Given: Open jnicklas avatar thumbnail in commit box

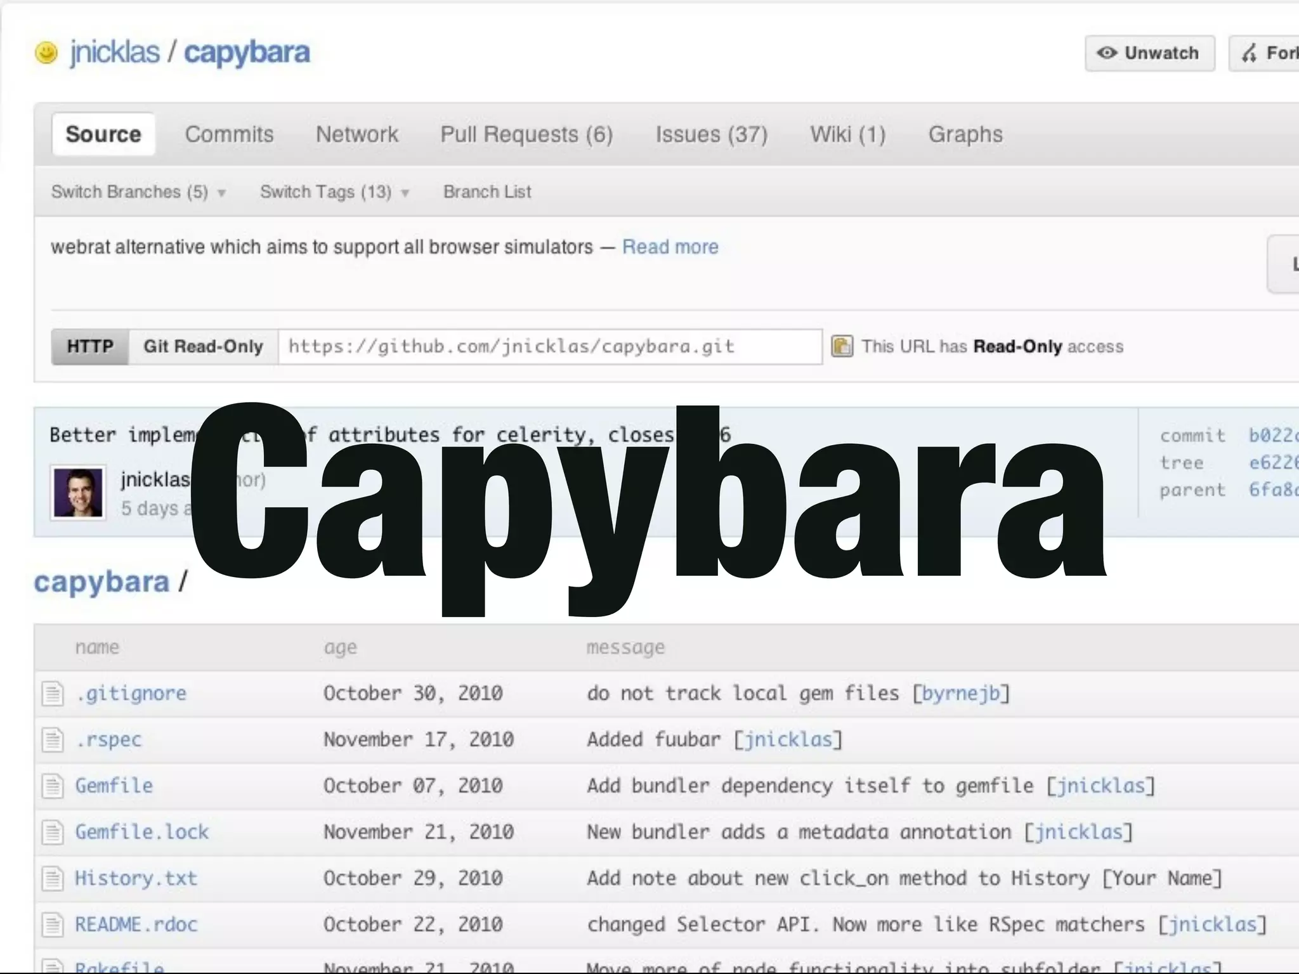Looking at the screenshot, I should [78, 493].
